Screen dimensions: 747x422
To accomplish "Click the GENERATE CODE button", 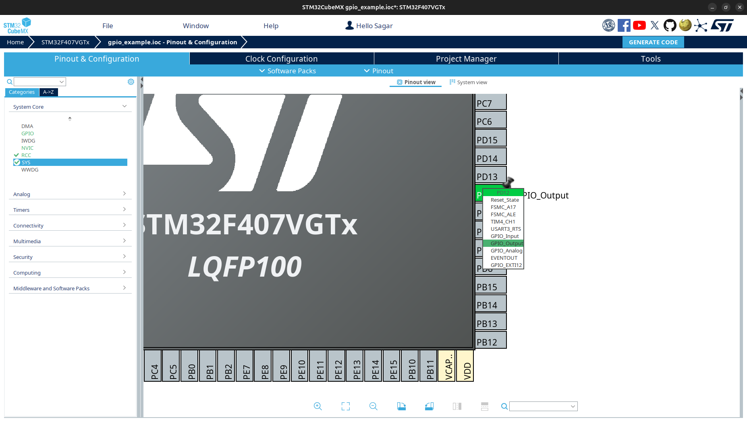I will [653, 42].
